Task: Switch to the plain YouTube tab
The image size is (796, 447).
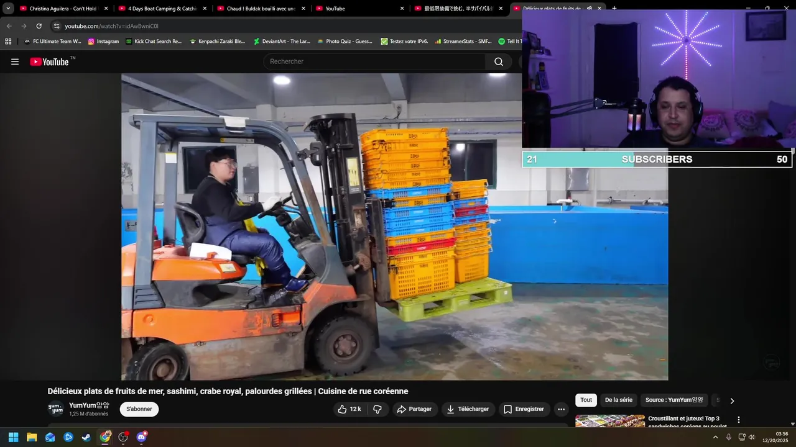Action: pyautogui.click(x=360, y=9)
